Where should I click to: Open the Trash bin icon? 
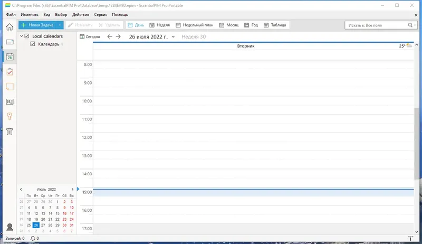9,132
